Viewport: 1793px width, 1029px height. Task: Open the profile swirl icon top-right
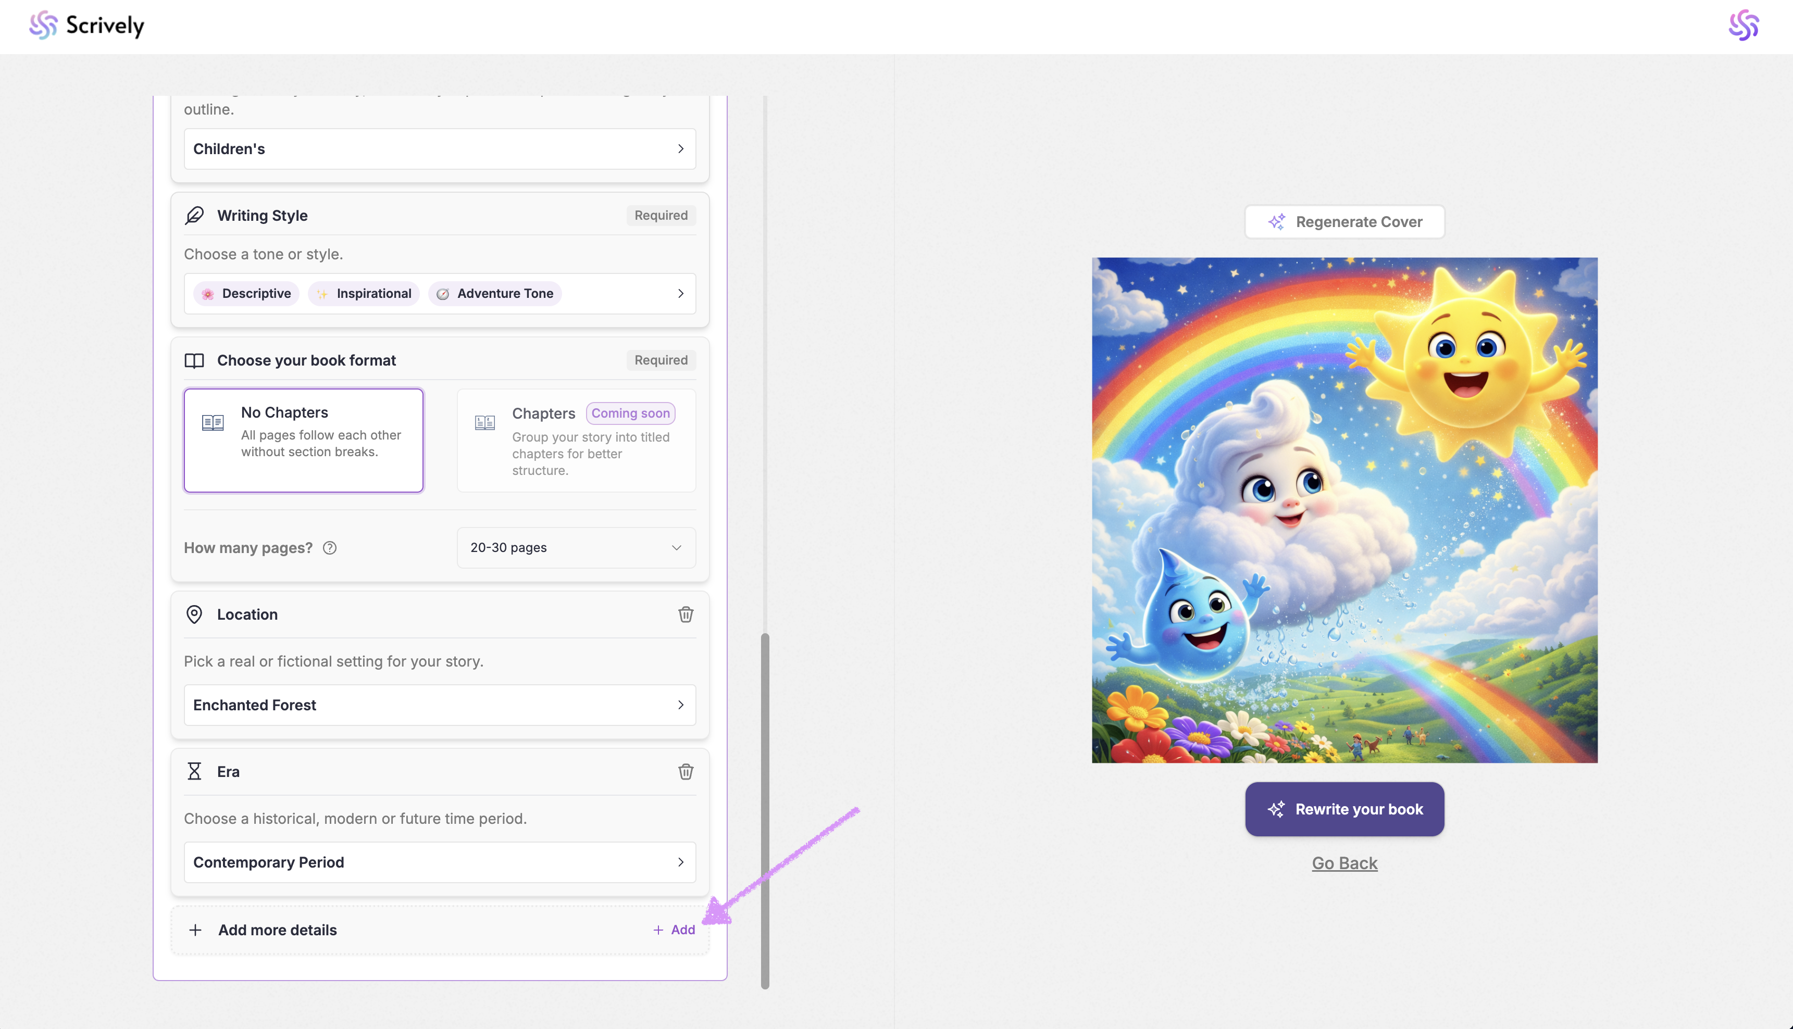click(1743, 26)
